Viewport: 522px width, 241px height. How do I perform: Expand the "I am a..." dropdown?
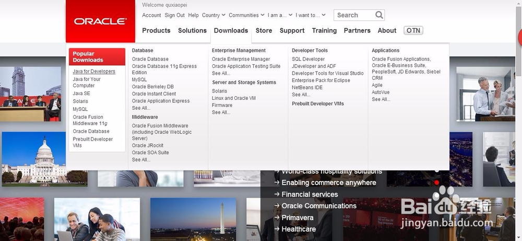coord(280,15)
